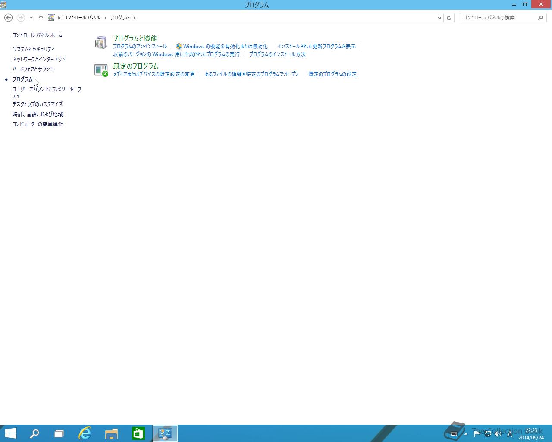Click プログラムのインストール方法 link

click(x=277, y=54)
